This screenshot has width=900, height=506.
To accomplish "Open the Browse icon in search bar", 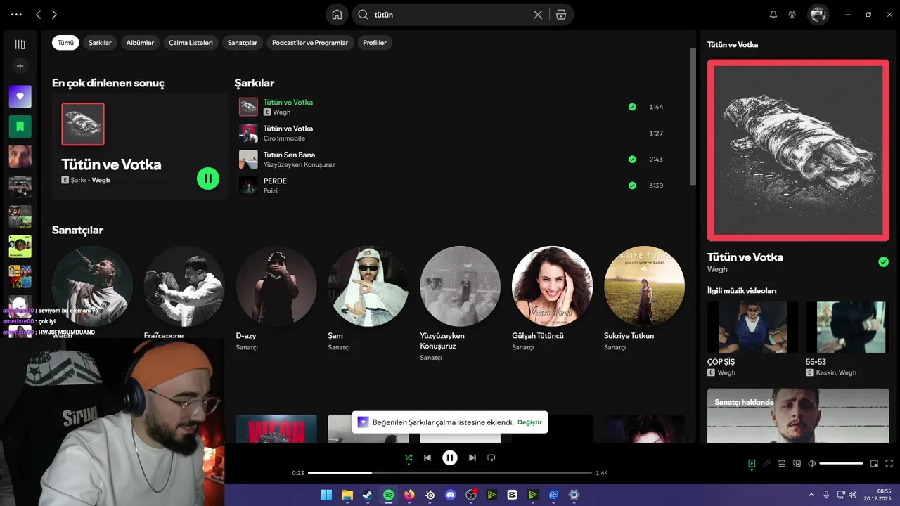I will [560, 15].
